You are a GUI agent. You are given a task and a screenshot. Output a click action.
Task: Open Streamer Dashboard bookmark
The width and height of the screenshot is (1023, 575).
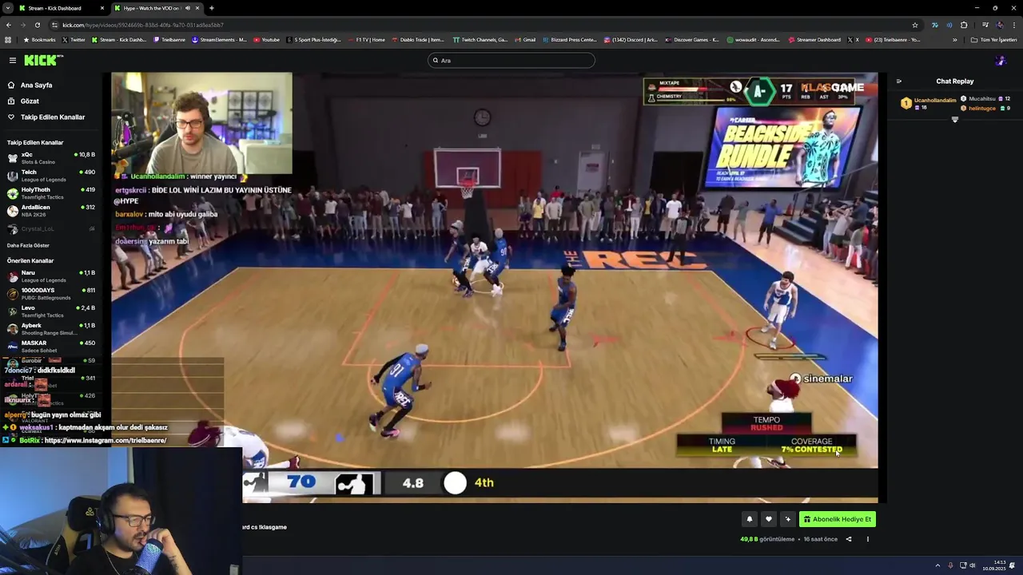pyautogui.click(x=814, y=39)
